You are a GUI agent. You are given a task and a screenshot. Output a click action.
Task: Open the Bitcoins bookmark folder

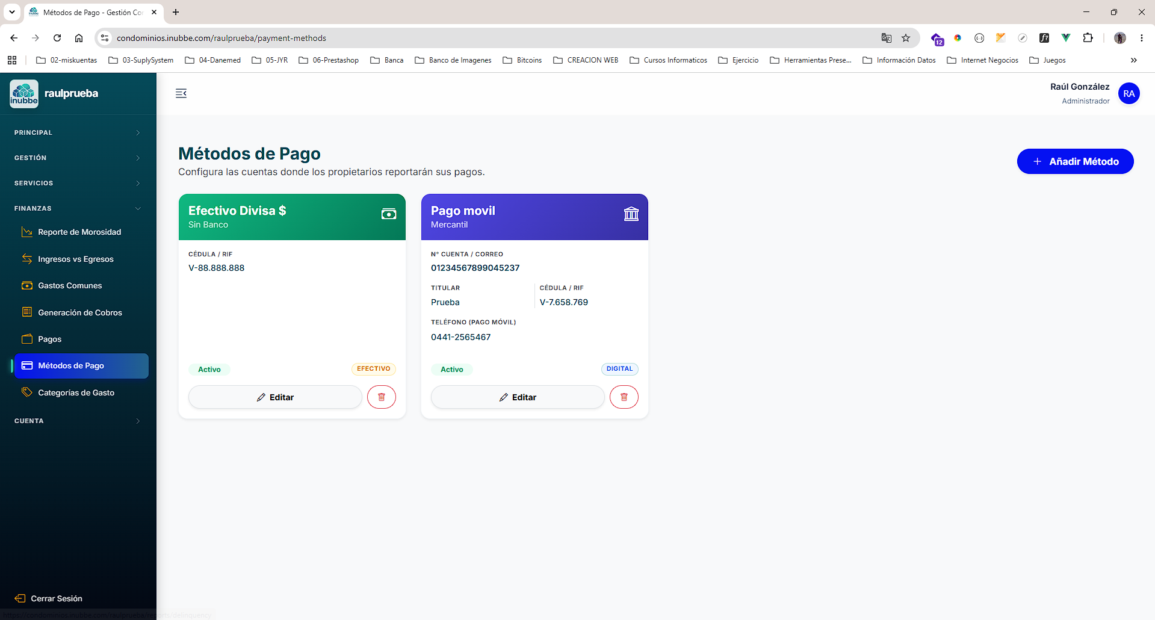[522, 60]
